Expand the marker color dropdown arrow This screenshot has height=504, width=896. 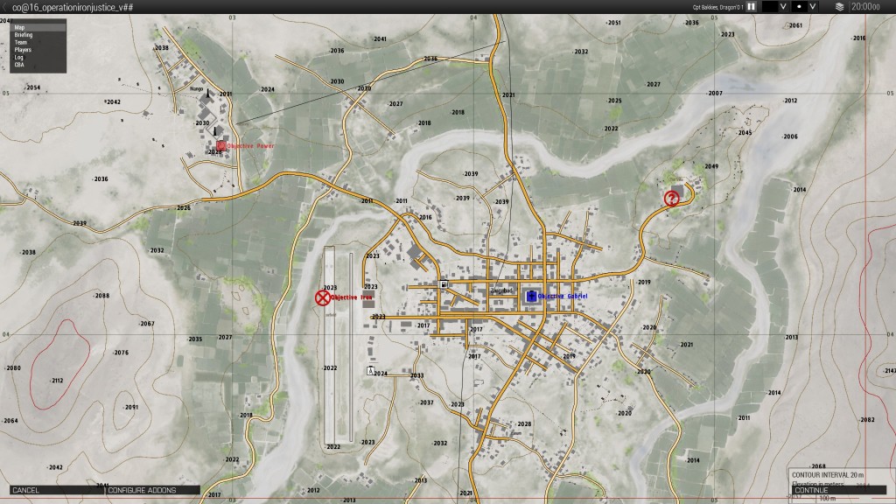tap(783, 7)
